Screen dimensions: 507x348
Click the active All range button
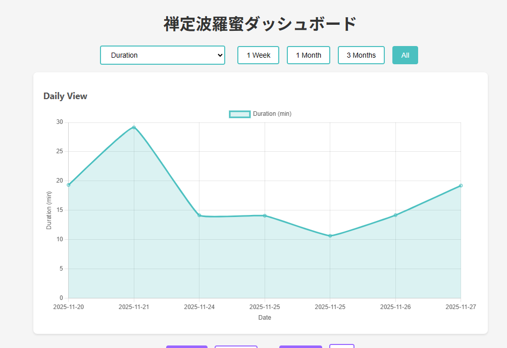point(405,55)
